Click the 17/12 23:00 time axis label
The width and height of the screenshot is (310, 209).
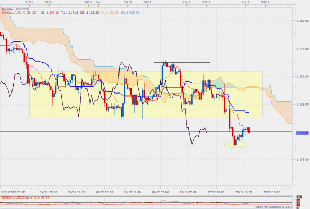[216, 192]
